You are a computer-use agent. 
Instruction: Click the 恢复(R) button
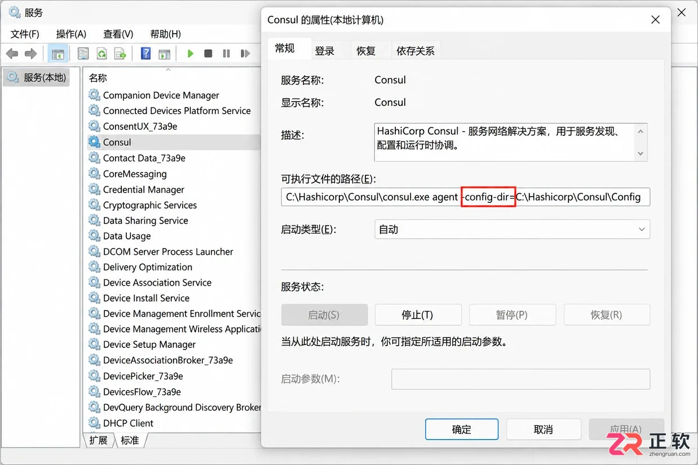click(607, 315)
